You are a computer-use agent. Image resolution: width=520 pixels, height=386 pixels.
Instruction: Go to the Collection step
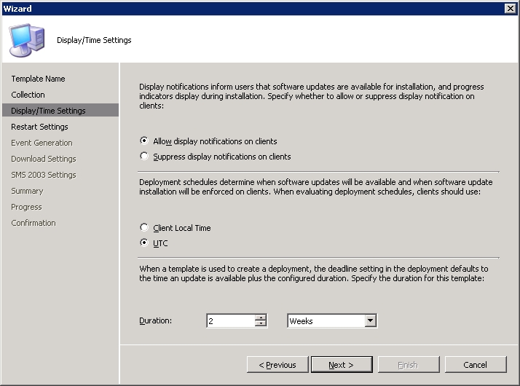point(28,95)
